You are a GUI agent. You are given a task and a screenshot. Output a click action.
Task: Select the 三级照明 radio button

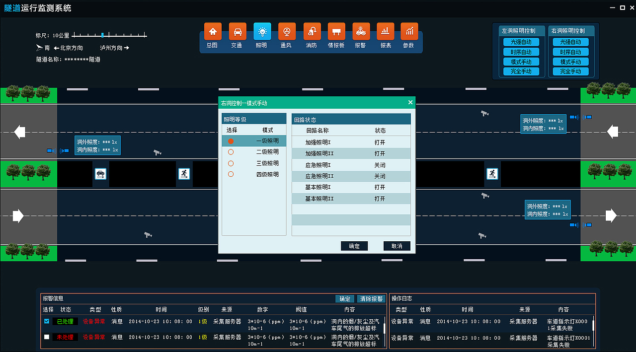(231, 163)
